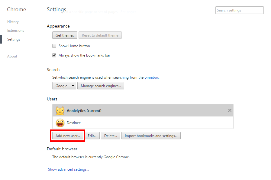Remove Annielytics user with the X icon
The width and height of the screenshot is (271, 180).
tap(230, 110)
